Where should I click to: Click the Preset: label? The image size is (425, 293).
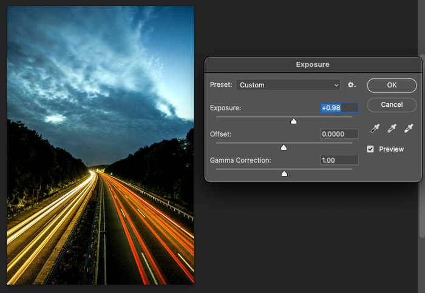[x=221, y=85]
